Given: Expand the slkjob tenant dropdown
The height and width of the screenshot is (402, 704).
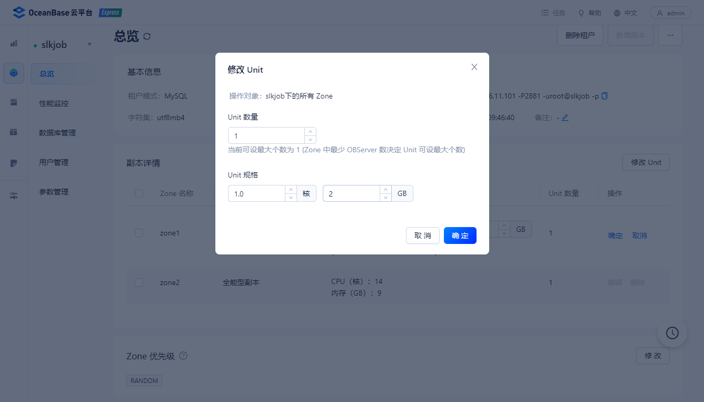Looking at the screenshot, I should pos(90,44).
